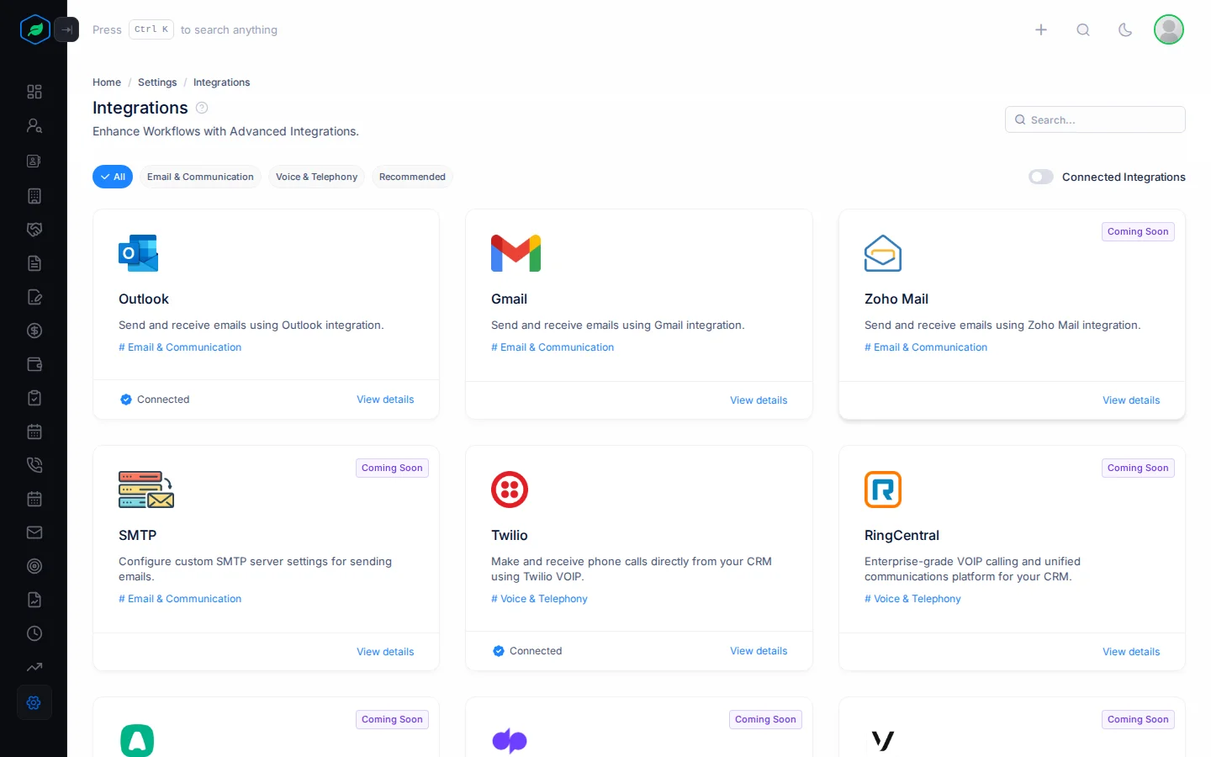Toggle the Connected Integrations switch
The height and width of the screenshot is (757, 1211).
pos(1041,177)
